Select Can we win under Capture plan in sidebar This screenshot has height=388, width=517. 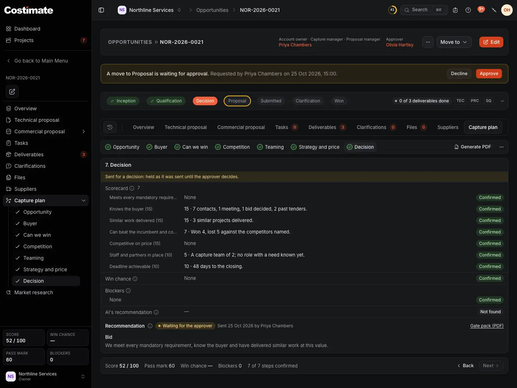[37, 235]
